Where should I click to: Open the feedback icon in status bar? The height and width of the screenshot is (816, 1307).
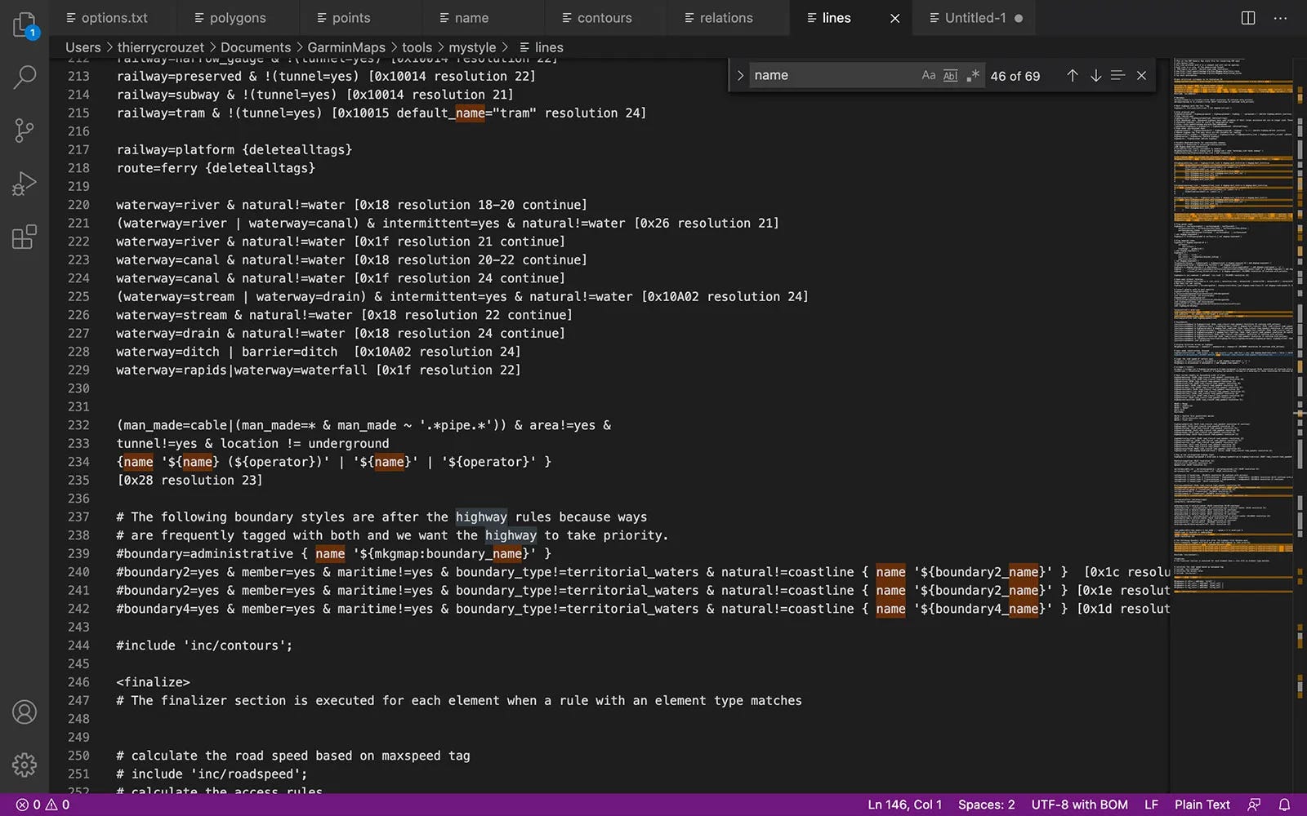(1254, 805)
